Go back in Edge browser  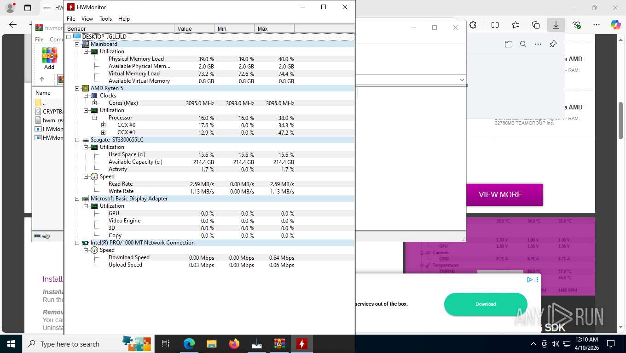click(x=12, y=25)
